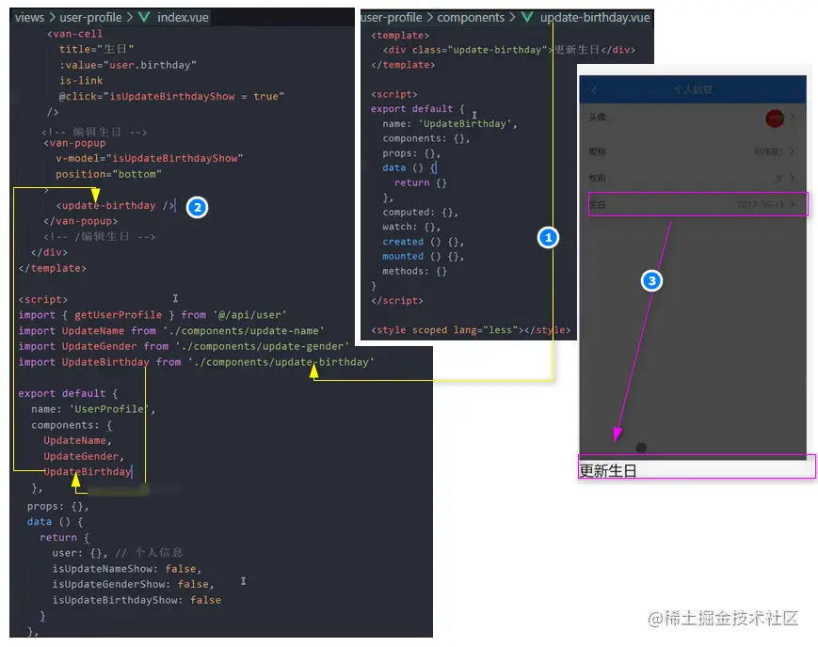The width and height of the screenshot is (818, 647).
Task: Click the blue circled number 3 marker
Action: [651, 281]
